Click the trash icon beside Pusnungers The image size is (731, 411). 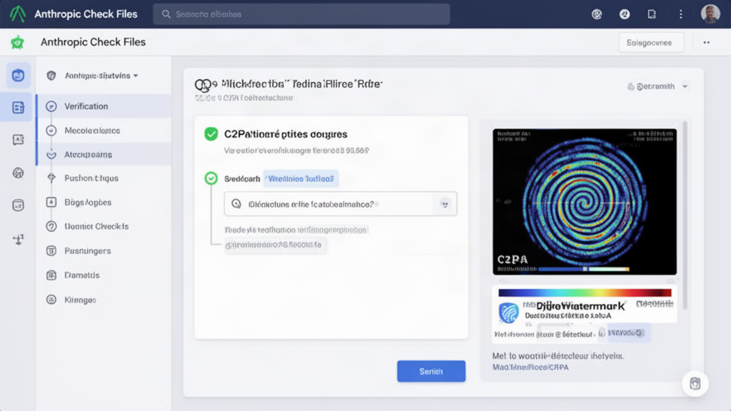tap(51, 250)
